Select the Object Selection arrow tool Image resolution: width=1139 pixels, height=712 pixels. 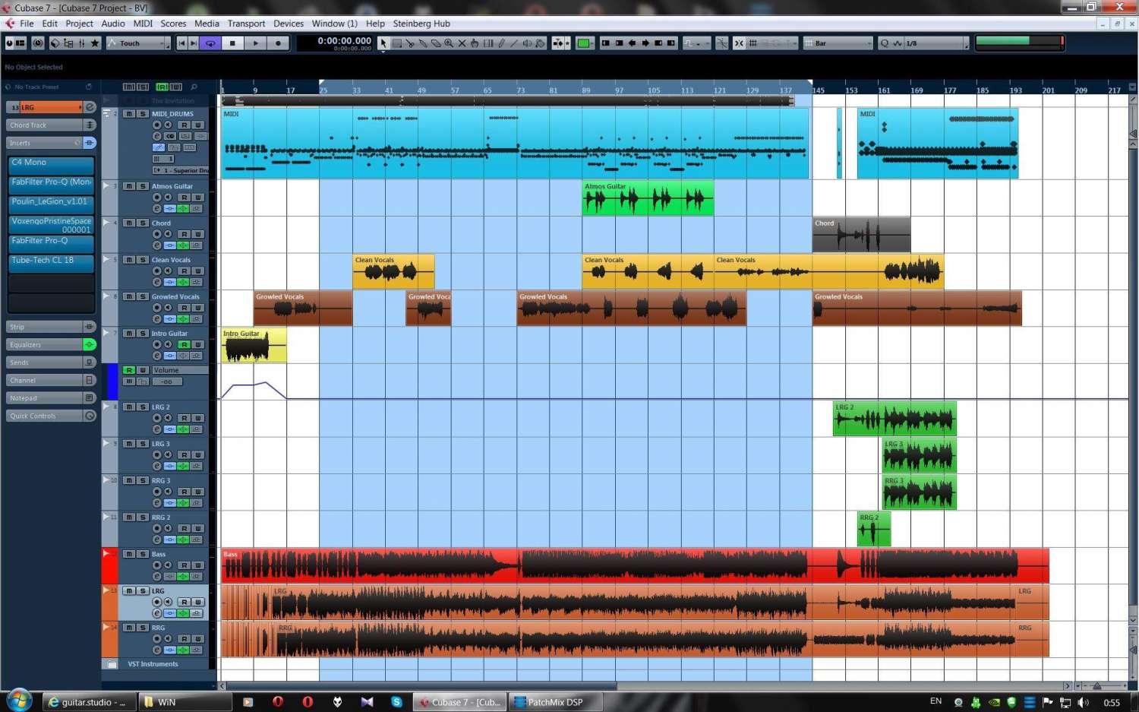pos(383,43)
